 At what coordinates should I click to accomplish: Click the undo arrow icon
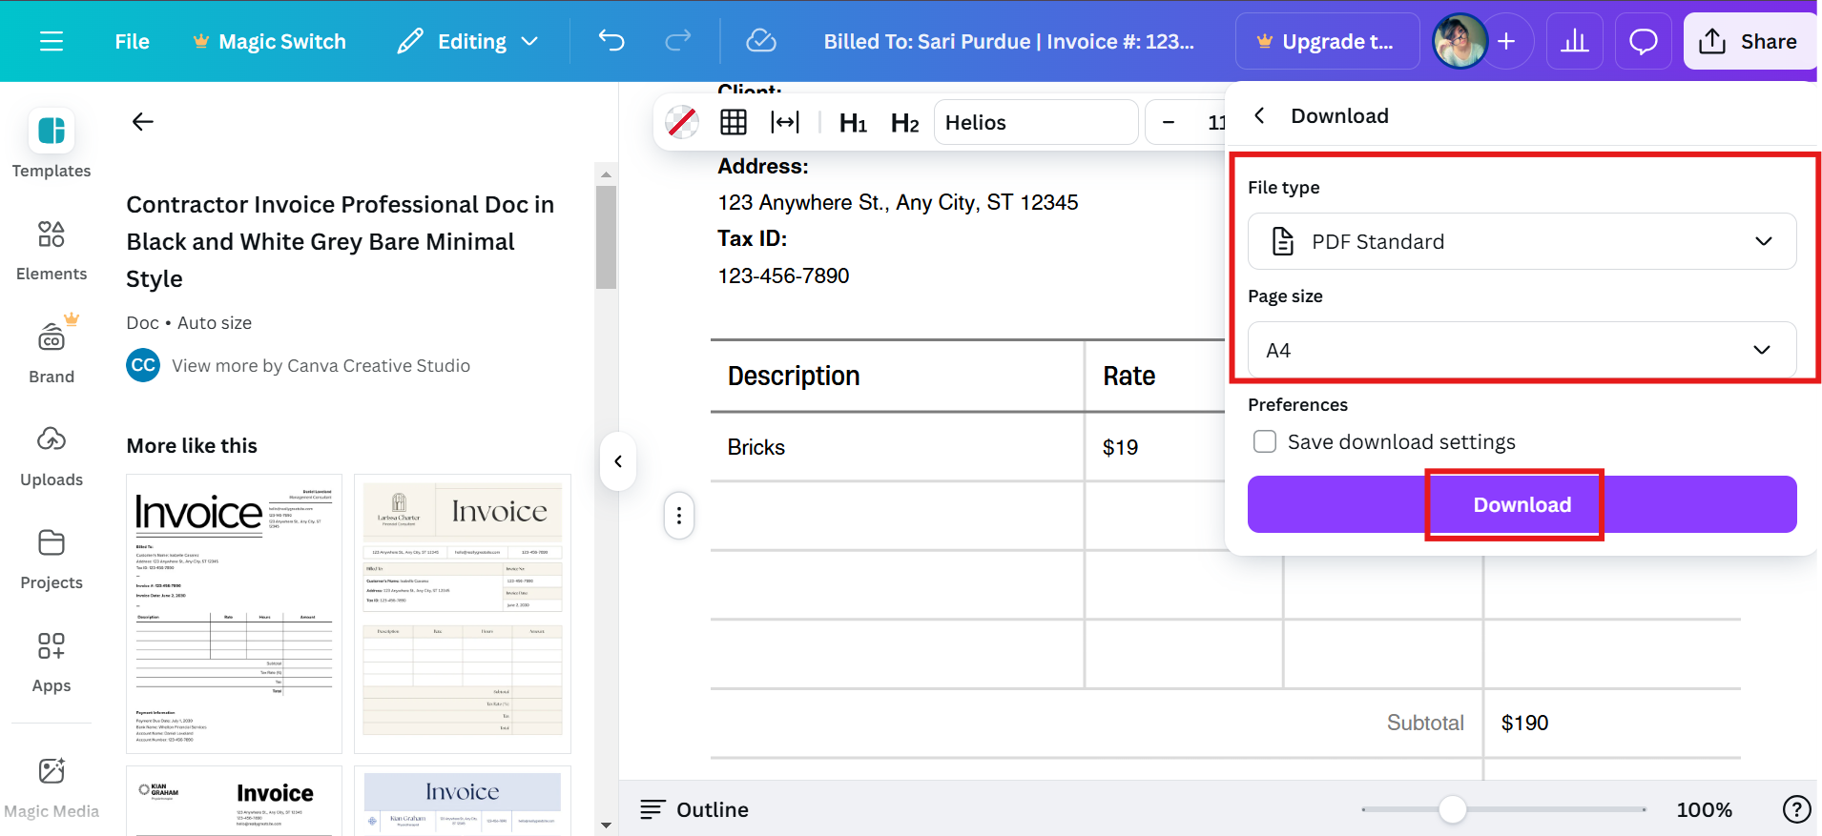611,41
